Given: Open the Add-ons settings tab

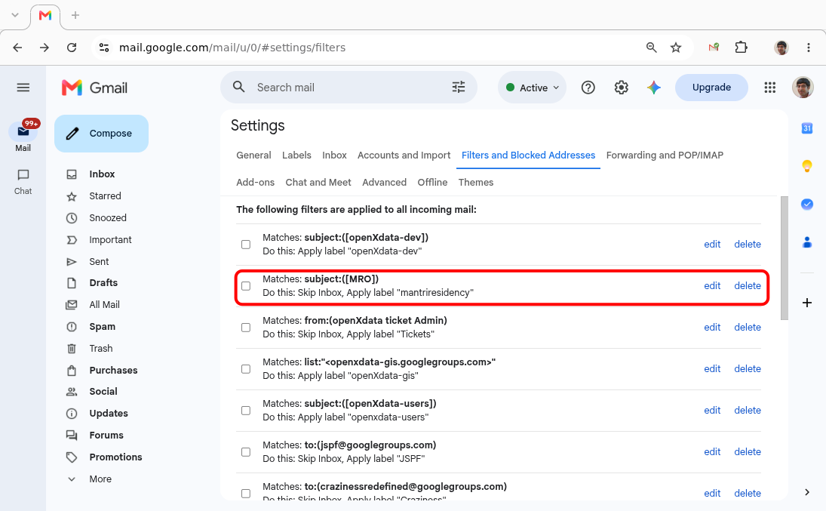Looking at the screenshot, I should pyautogui.click(x=256, y=182).
